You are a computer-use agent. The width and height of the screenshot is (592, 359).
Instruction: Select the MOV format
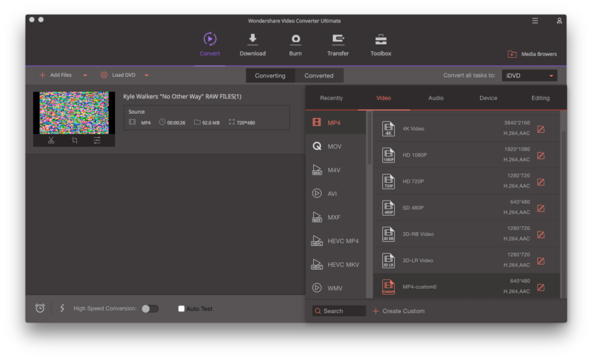click(335, 146)
